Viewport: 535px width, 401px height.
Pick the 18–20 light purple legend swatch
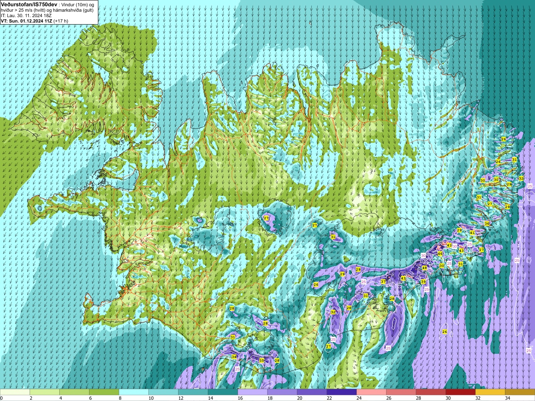pyautogui.click(x=282, y=392)
